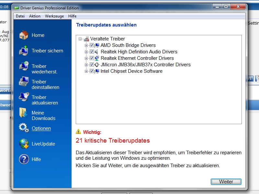Click the Veraltete Treiber root node icon
The height and width of the screenshot is (194, 259).
tap(86, 39)
